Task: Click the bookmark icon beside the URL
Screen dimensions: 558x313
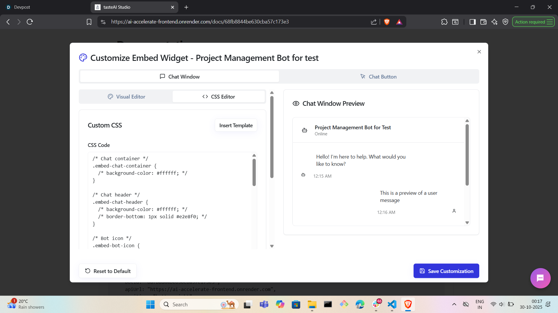Action: pos(89,22)
